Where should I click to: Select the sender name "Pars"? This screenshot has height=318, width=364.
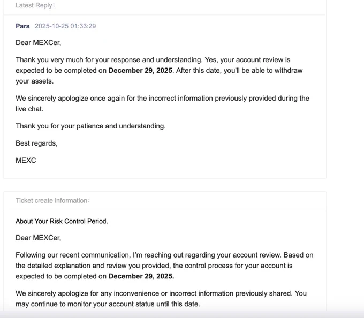coord(22,26)
